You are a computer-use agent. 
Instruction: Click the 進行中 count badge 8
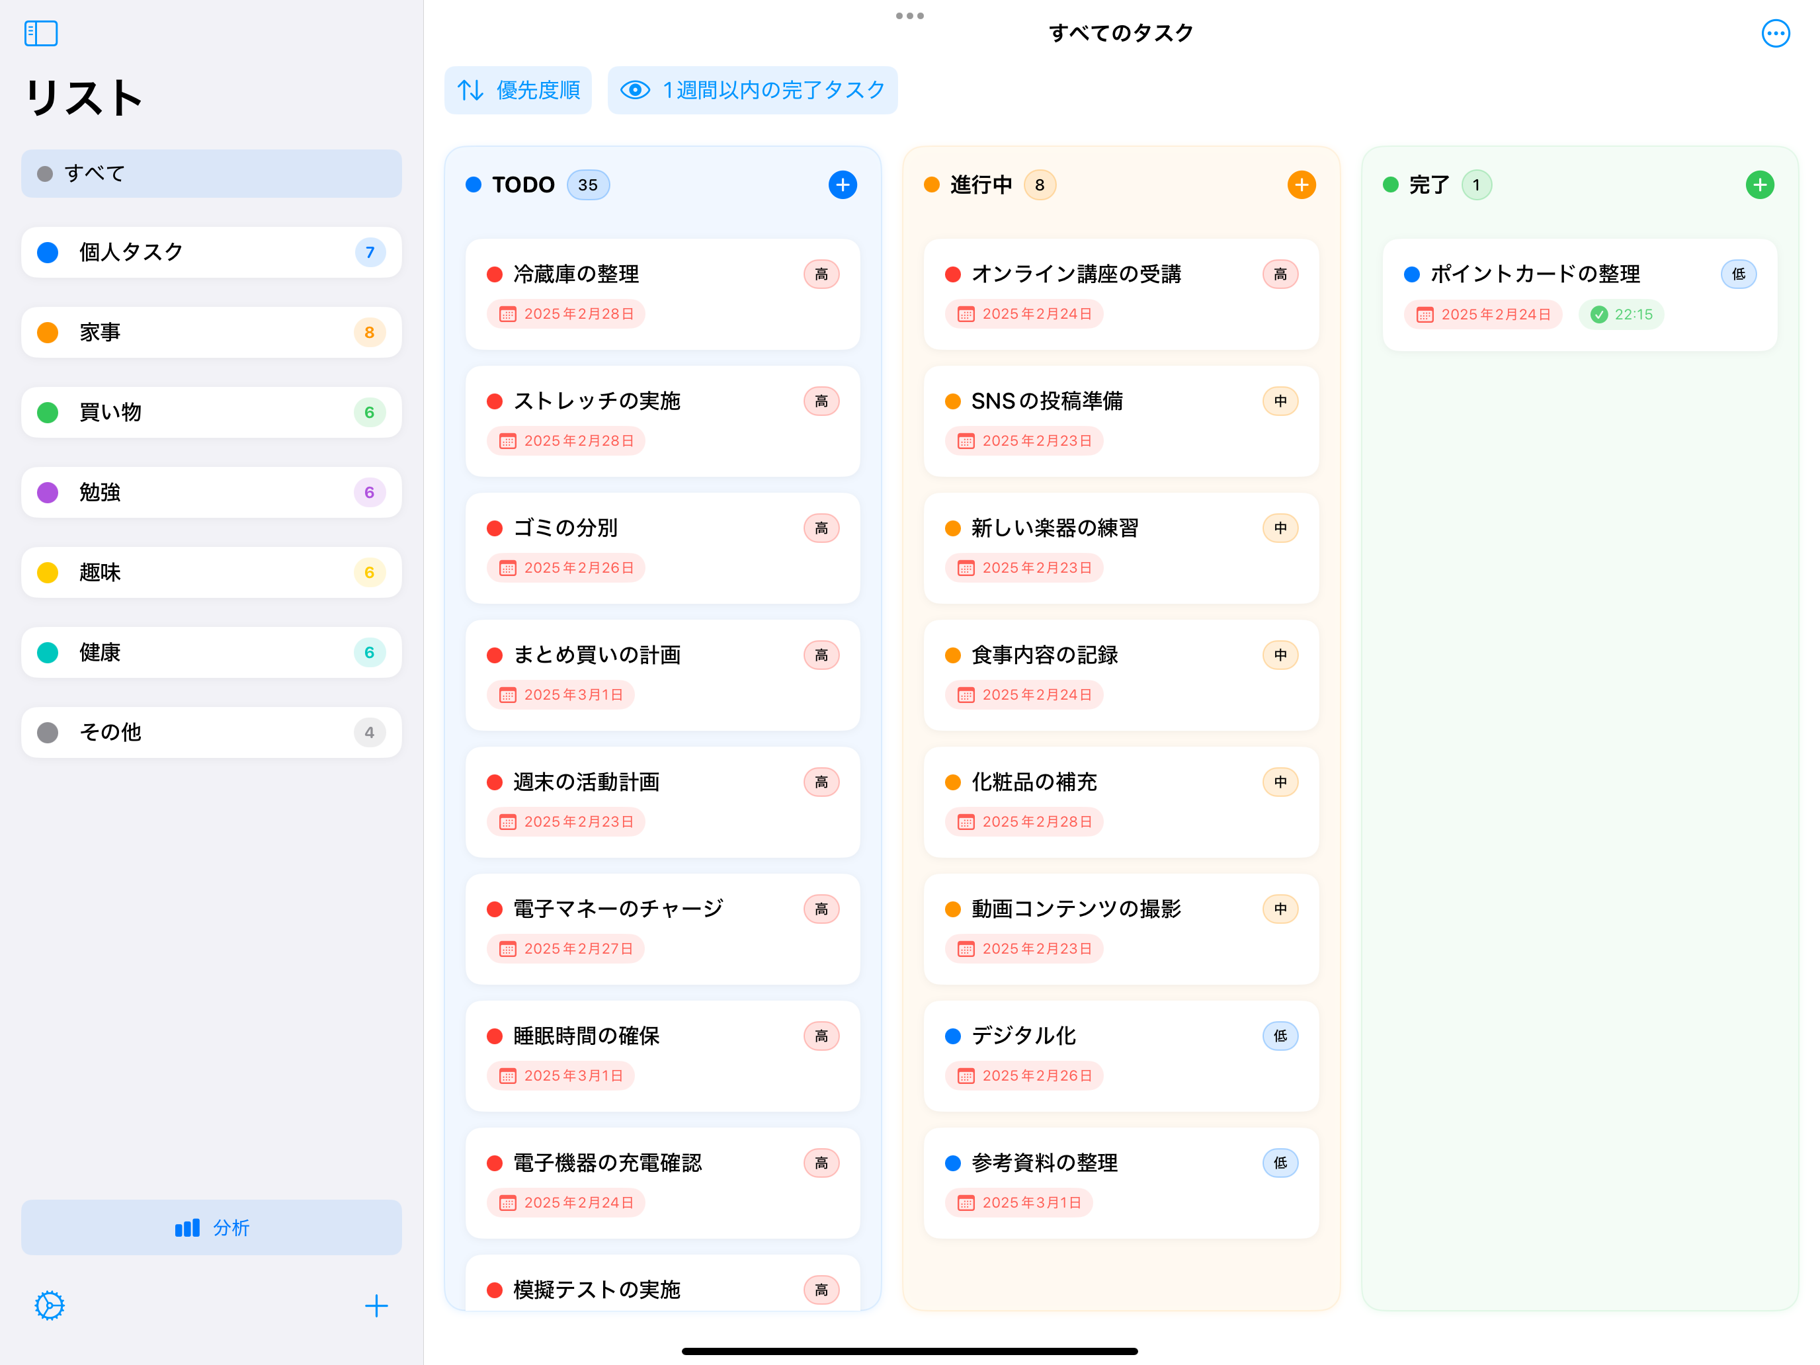[x=1039, y=185]
